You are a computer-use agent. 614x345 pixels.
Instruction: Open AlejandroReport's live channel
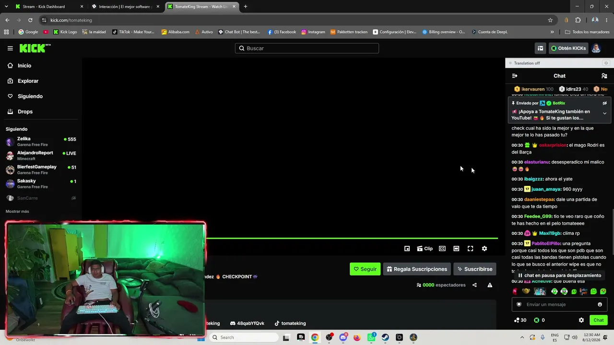pyautogui.click(x=41, y=155)
